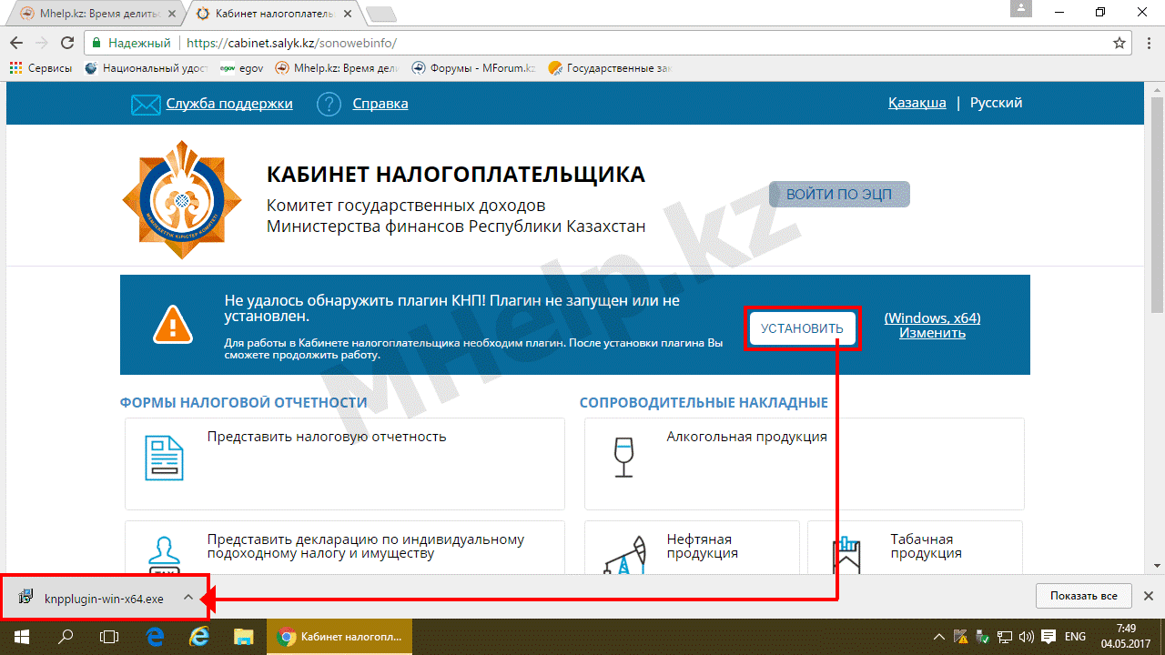Open Форумы - MForum.kz bookmark
The image size is (1165, 655).
(x=473, y=68)
